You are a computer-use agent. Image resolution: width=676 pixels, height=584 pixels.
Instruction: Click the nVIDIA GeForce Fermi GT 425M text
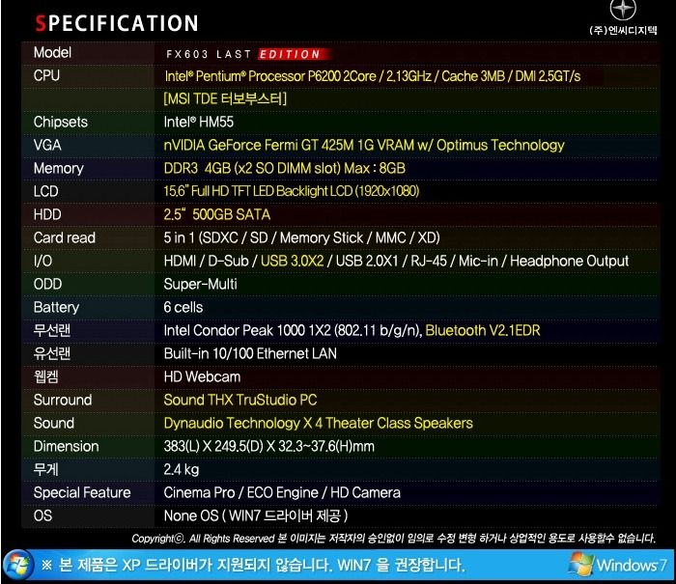pyautogui.click(x=364, y=145)
